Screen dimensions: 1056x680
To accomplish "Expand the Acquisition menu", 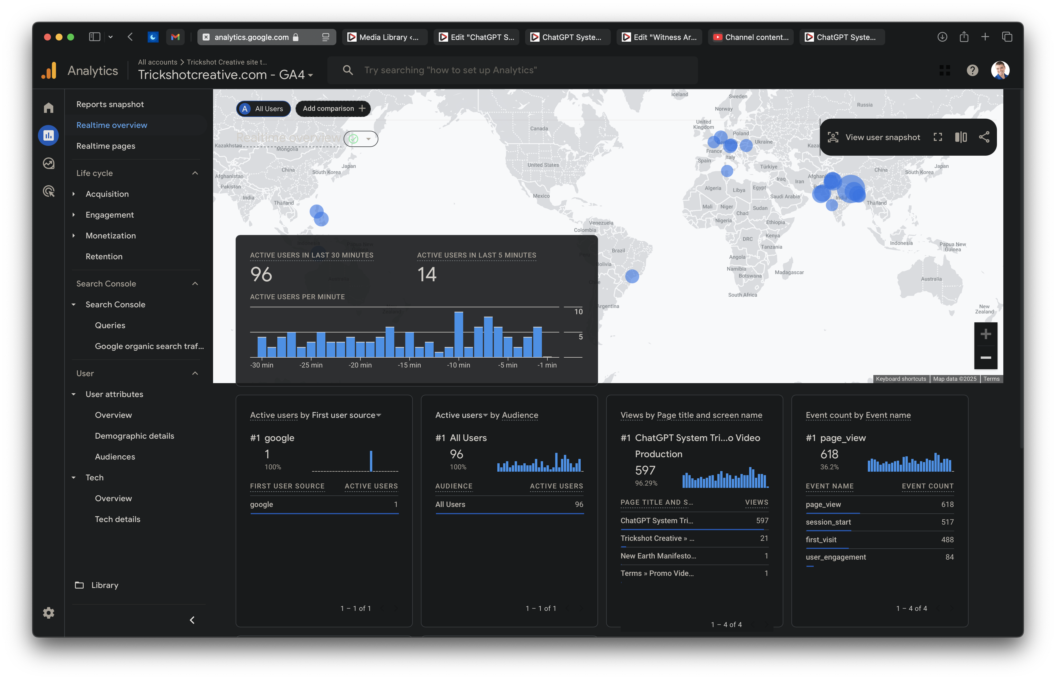I will 74,194.
